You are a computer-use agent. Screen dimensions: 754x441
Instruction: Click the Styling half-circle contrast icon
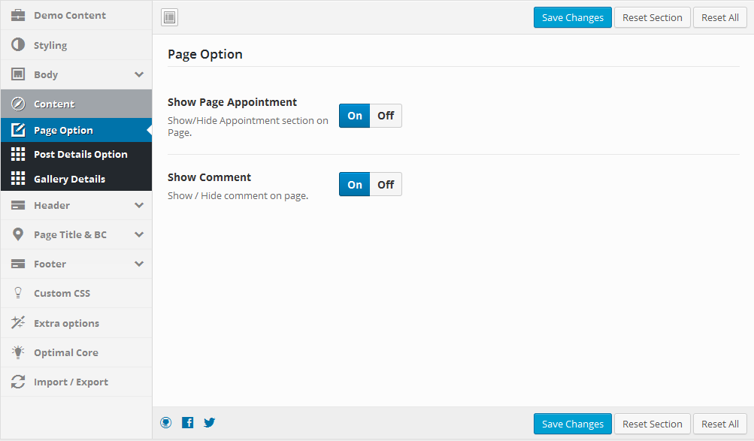(18, 44)
